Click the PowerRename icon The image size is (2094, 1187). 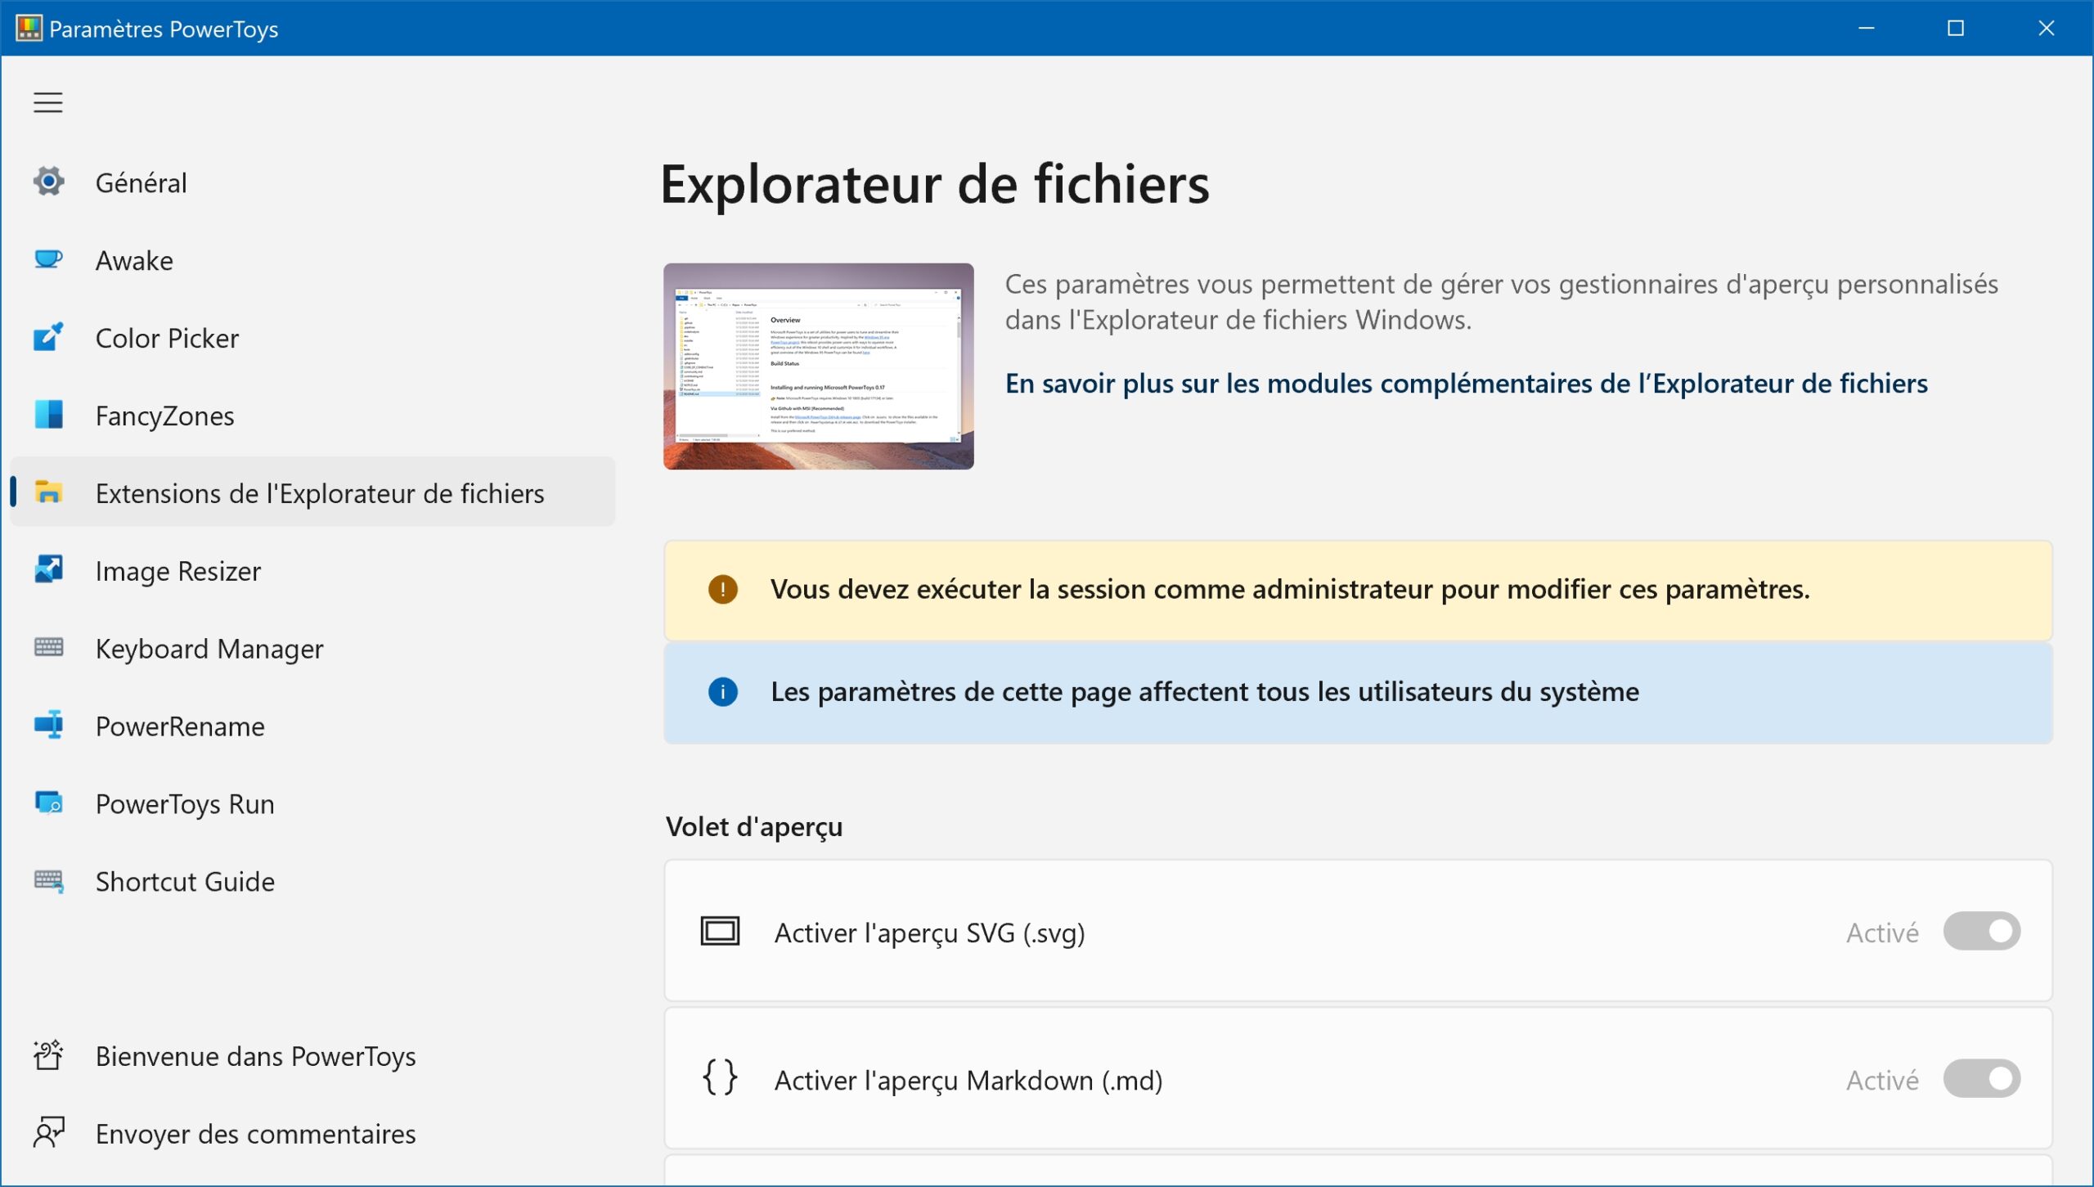click(x=49, y=726)
